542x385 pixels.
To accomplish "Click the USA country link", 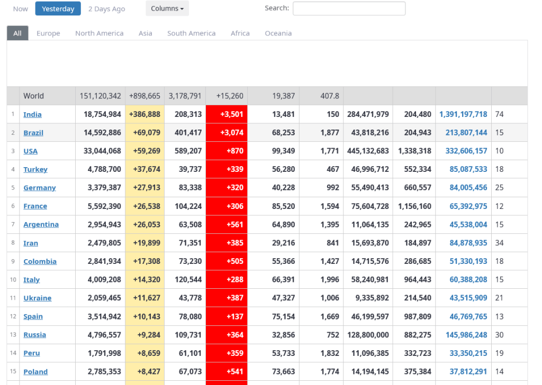I will (31, 151).
